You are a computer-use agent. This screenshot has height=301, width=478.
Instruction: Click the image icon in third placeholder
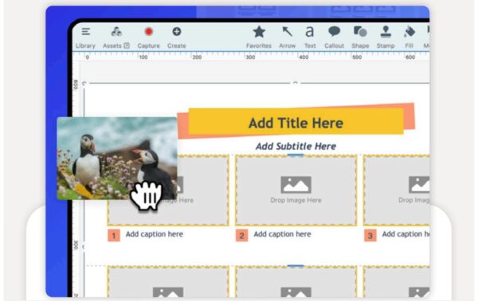pyautogui.click(x=419, y=185)
